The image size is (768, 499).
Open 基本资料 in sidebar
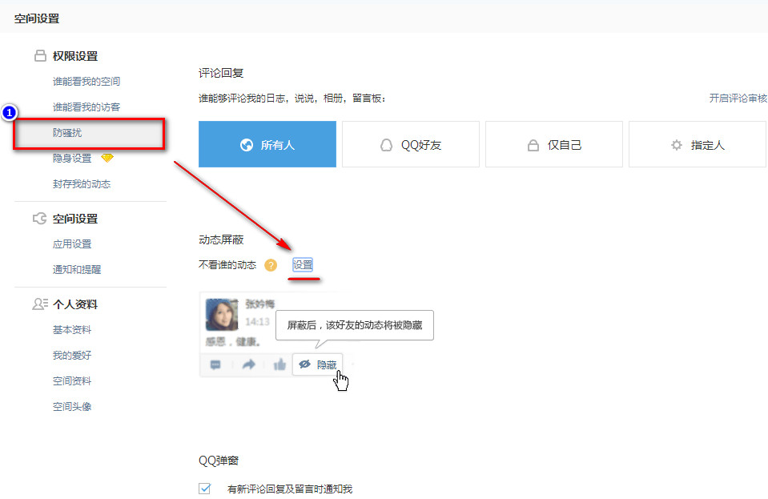(72, 329)
